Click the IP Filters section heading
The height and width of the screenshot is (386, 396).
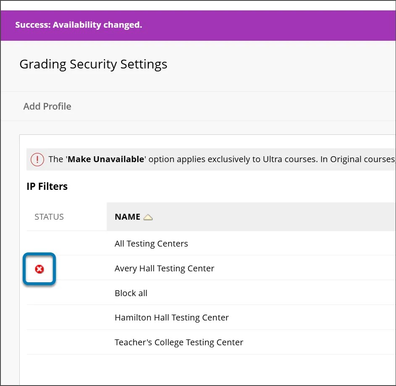[x=47, y=186]
